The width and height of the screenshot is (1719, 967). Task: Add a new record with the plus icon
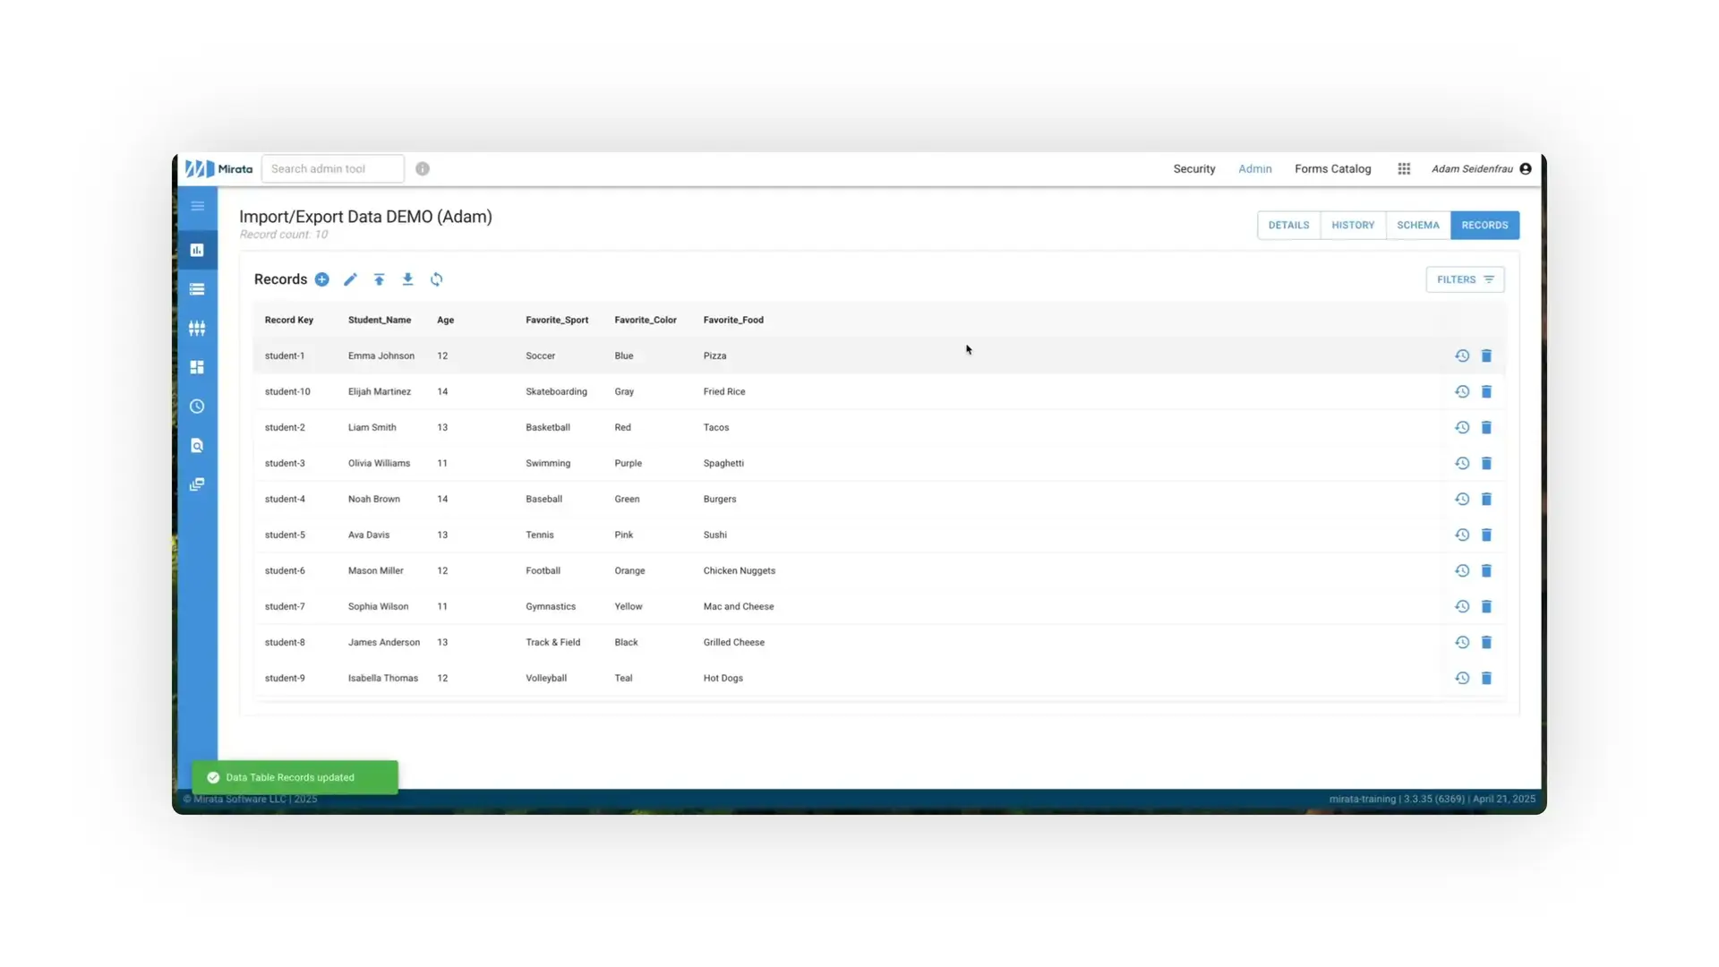(322, 279)
